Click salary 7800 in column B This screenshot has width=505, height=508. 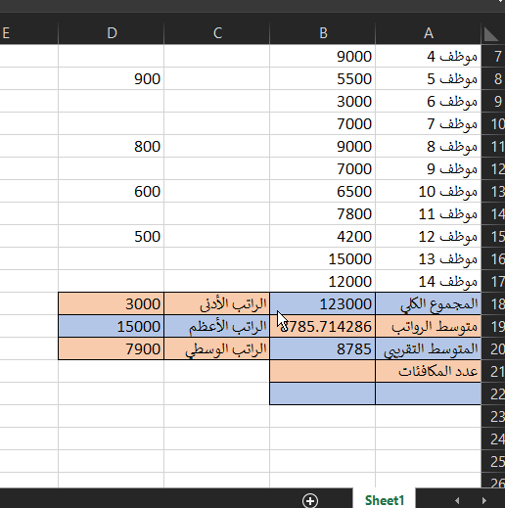(323, 213)
